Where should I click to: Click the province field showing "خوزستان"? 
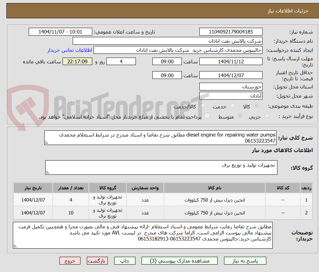pyautogui.click(x=231, y=86)
